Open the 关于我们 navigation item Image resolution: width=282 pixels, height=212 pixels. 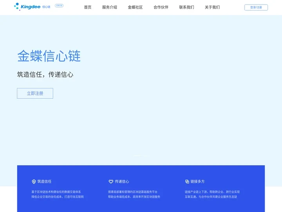point(212,7)
